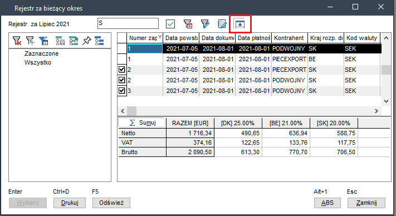Image resolution: width=396 pixels, height=216 pixels.
Task: Click the Numer zap column header
Action: [x=145, y=38]
